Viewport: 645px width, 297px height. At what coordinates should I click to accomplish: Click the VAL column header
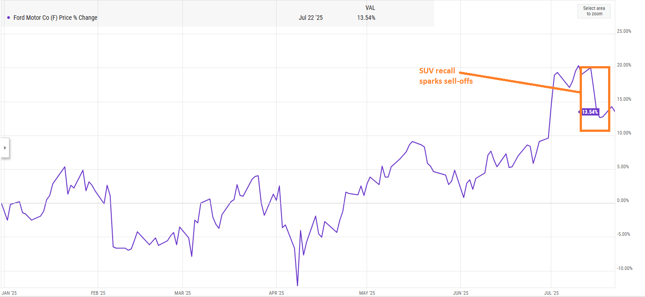click(370, 8)
